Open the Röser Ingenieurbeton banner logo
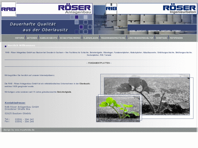This screenshot has height=148, width=198. 179,9
